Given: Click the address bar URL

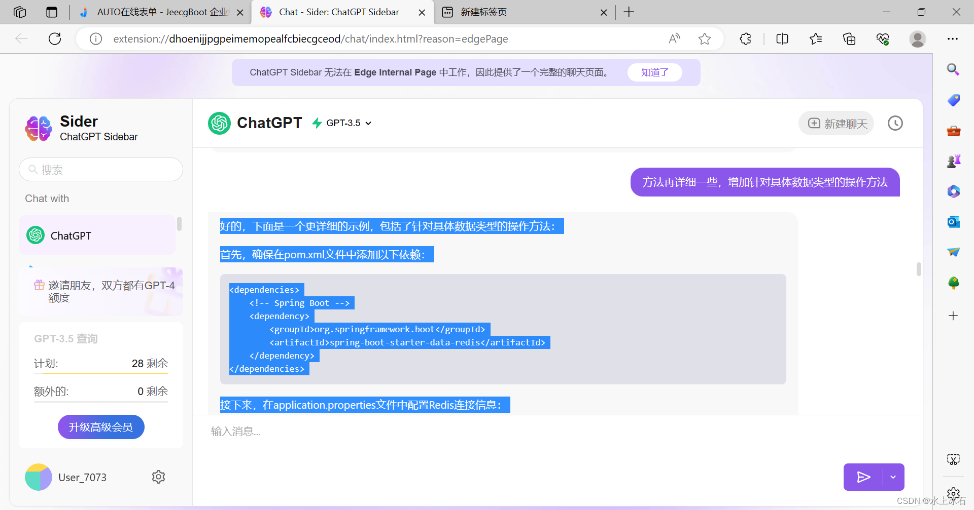Looking at the screenshot, I should 310,39.
